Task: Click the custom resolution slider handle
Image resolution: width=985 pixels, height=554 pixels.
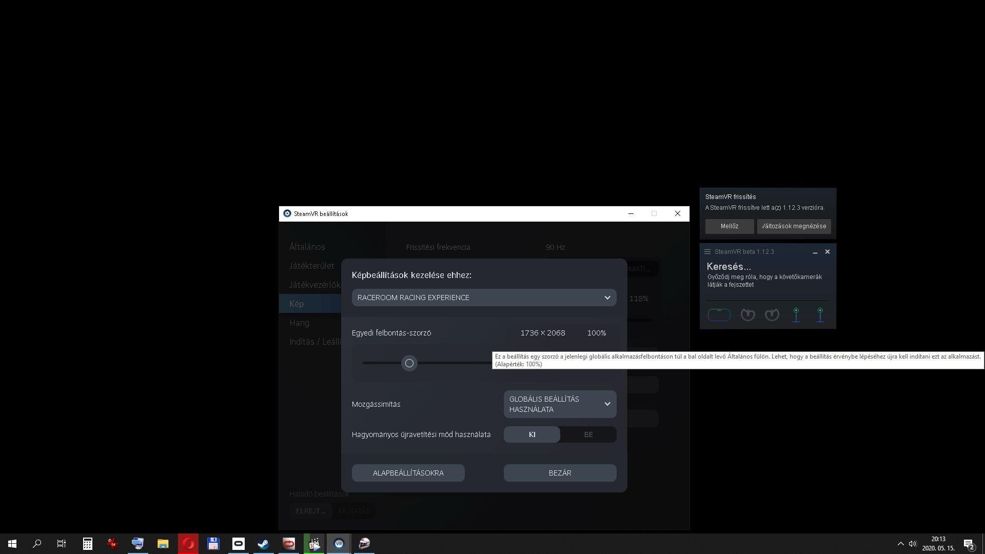Action: 409,363
